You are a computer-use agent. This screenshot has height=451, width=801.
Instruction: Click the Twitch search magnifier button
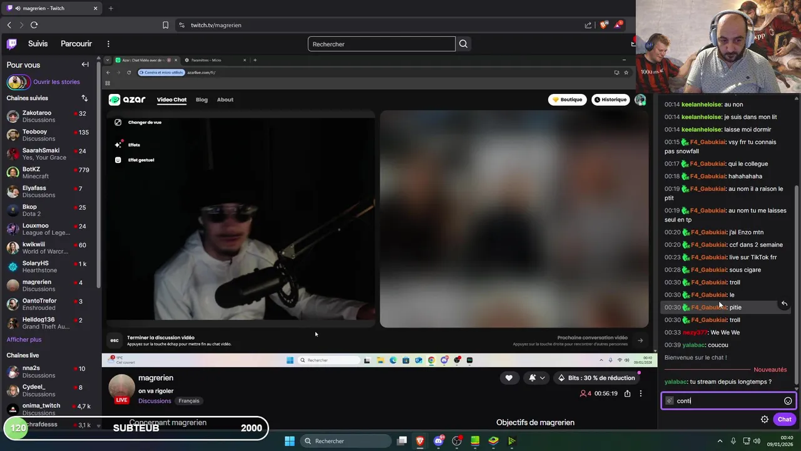[463, 44]
